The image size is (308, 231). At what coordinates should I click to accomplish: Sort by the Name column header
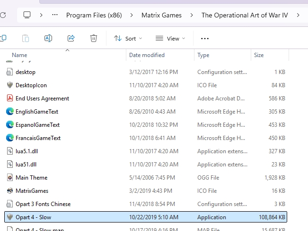point(19,55)
